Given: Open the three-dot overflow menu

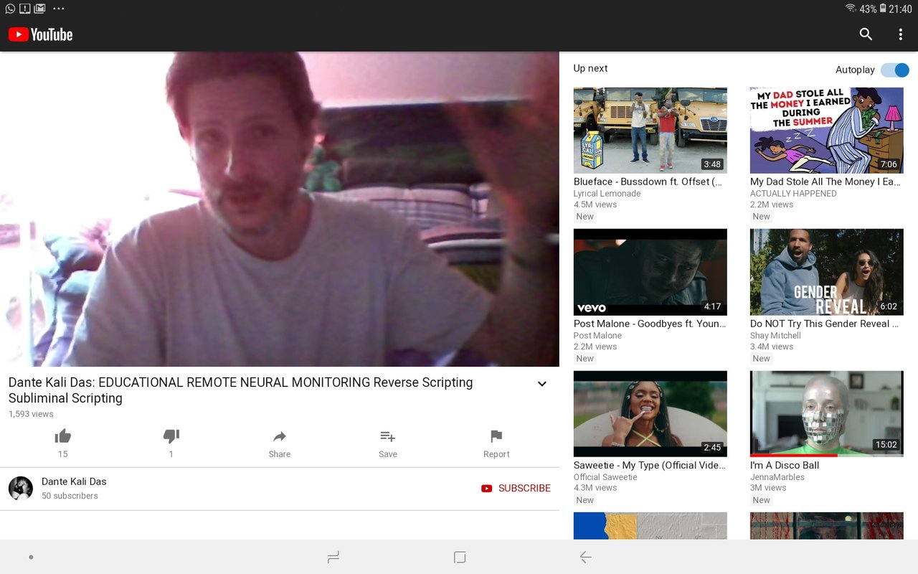Looking at the screenshot, I should [x=900, y=34].
